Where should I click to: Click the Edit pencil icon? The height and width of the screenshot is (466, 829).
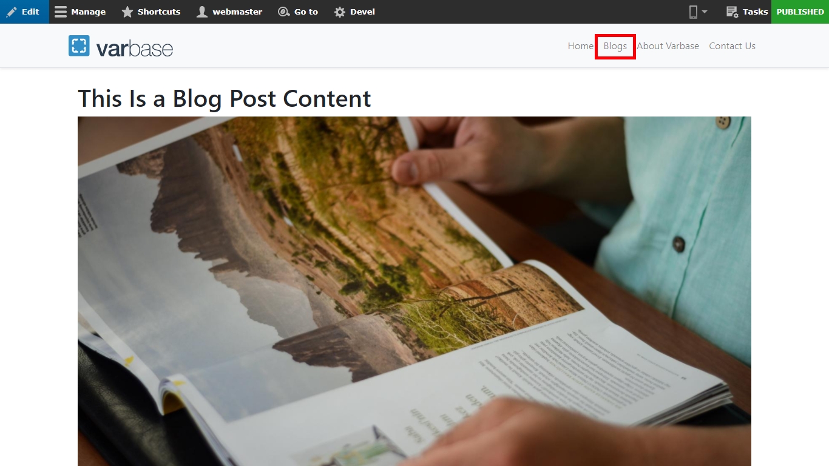(x=12, y=12)
